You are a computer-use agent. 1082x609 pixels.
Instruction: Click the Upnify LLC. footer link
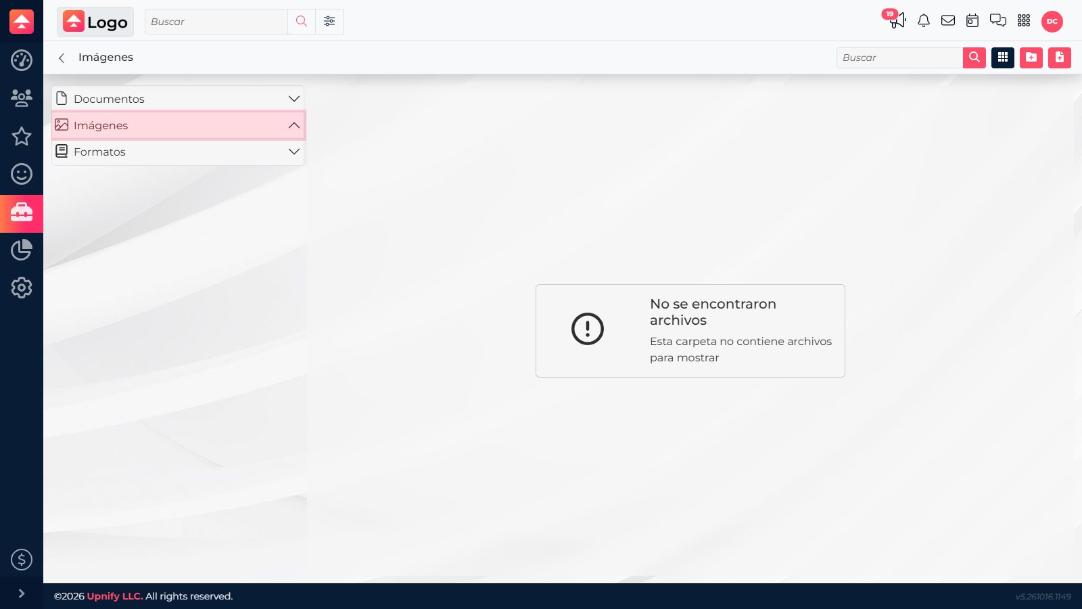click(115, 596)
